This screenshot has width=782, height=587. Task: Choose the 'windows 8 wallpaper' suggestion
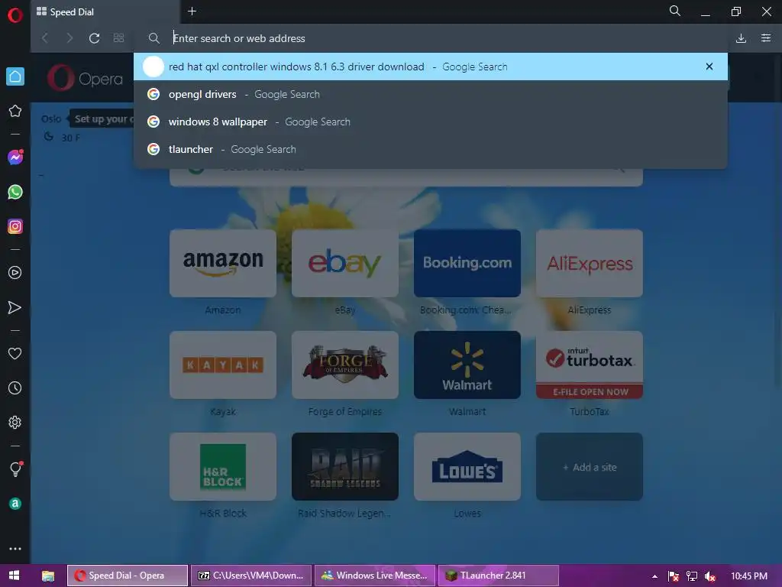point(431,122)
